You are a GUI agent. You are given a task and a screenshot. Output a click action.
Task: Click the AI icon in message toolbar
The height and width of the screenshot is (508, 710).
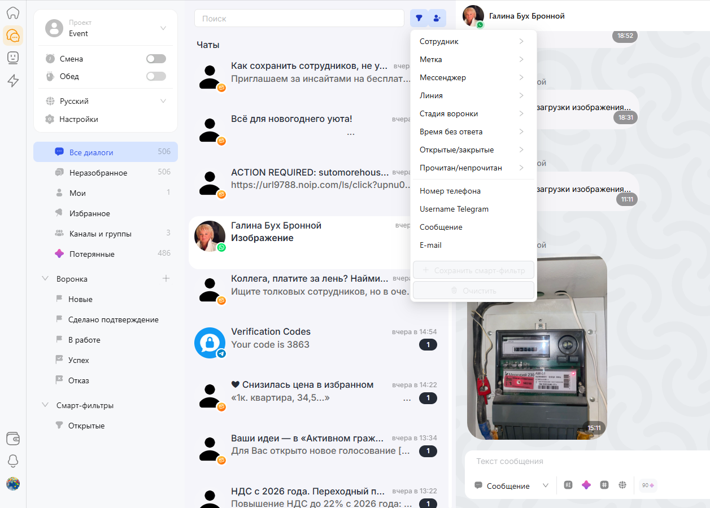point(568,485)
